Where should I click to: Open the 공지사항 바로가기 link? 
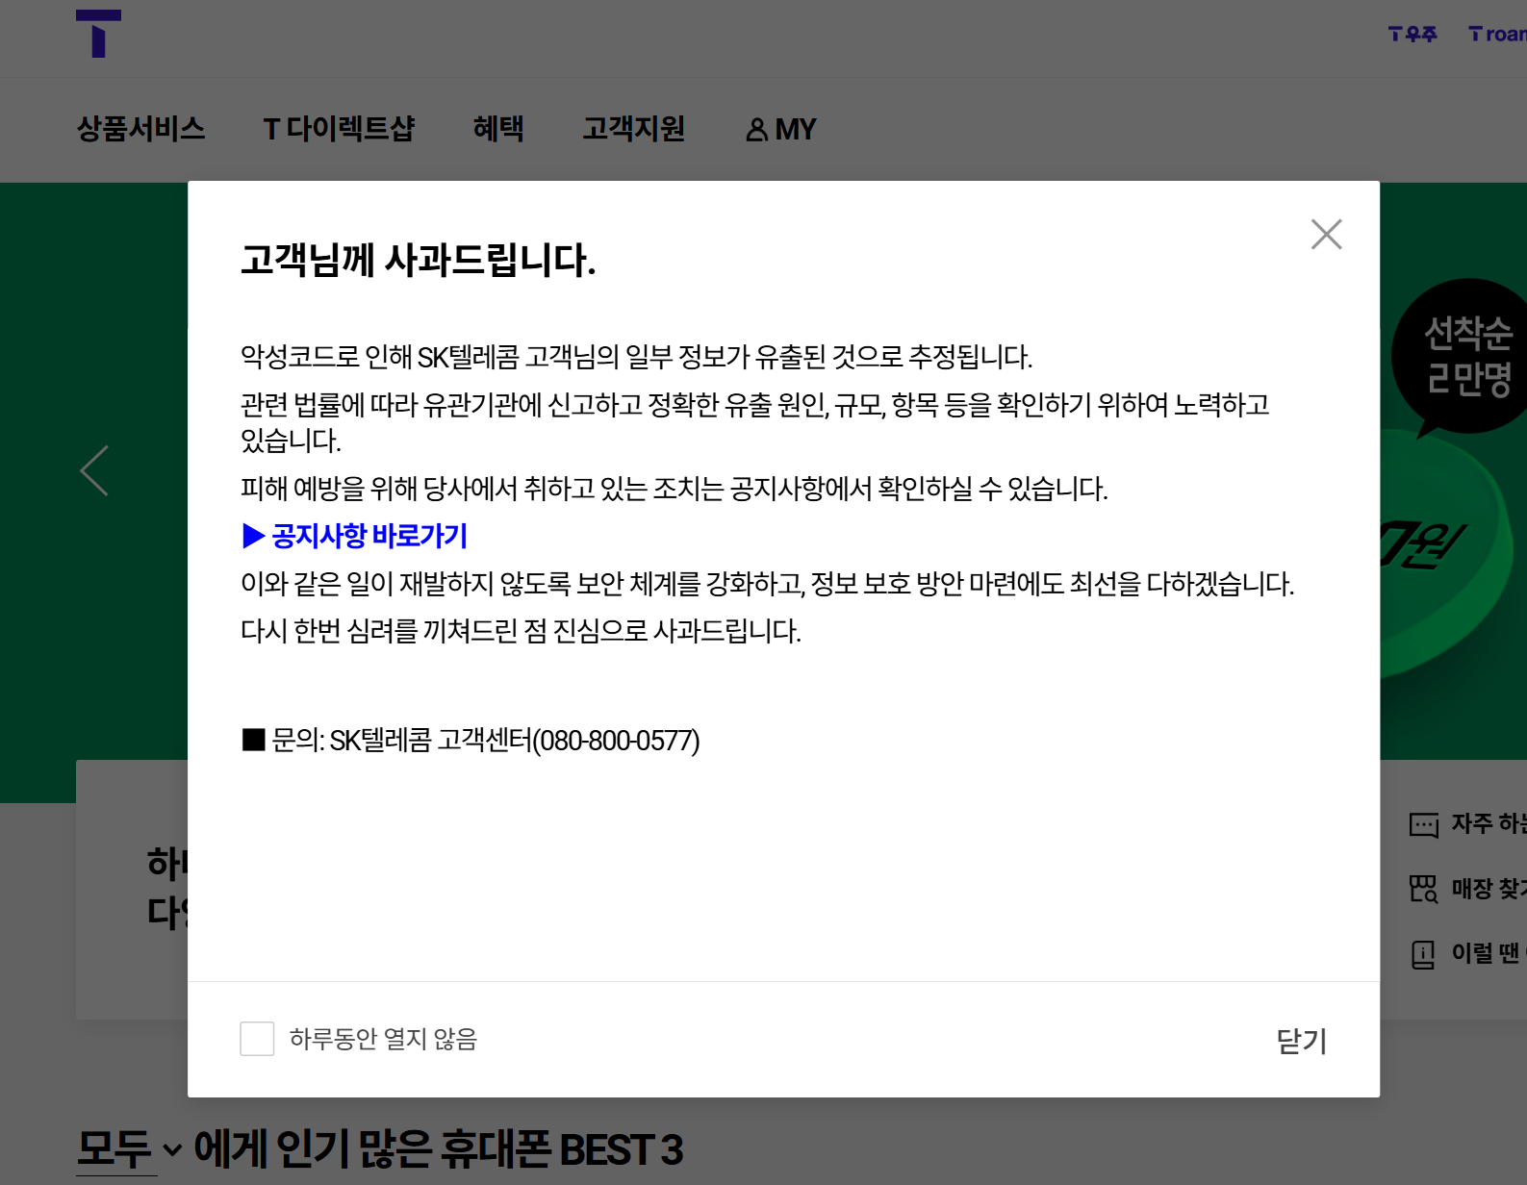point(355,536)
